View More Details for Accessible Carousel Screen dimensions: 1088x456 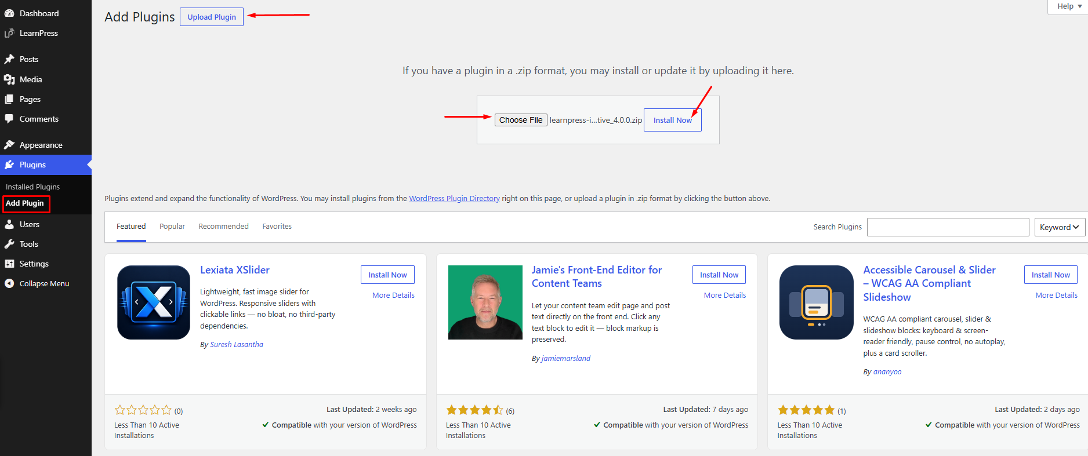1057,296
